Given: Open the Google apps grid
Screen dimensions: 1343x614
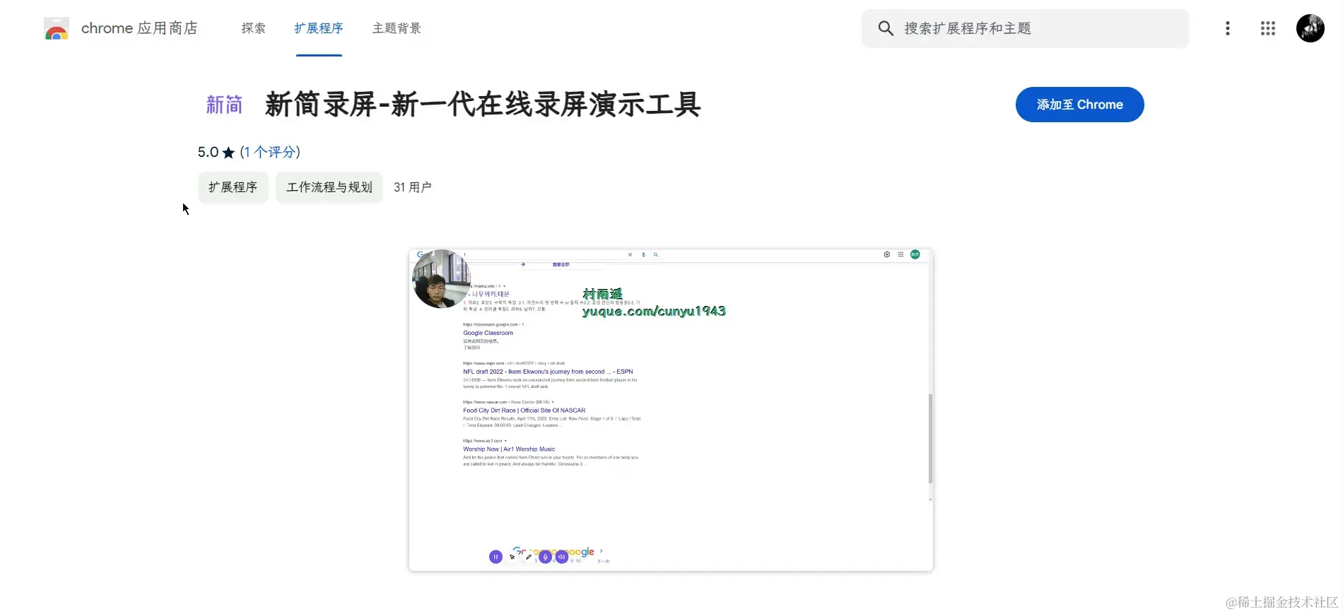Looking at the screenshot, I should pos(1268,28).
